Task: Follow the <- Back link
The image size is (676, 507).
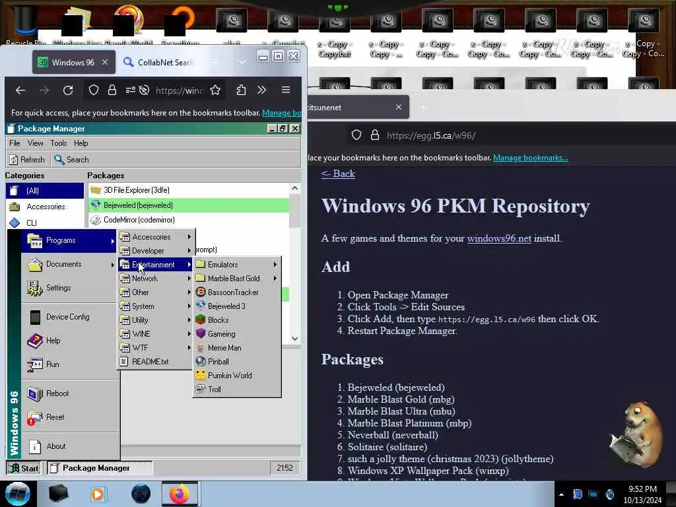Action: pos(338,174)
